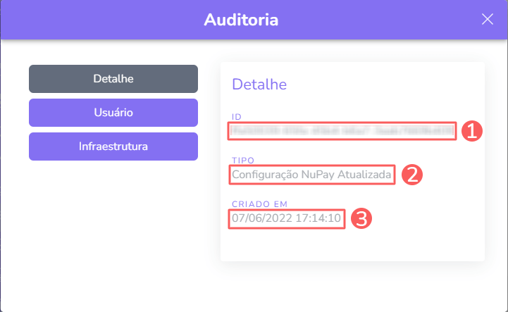Click the ID field label

[237, 116]
